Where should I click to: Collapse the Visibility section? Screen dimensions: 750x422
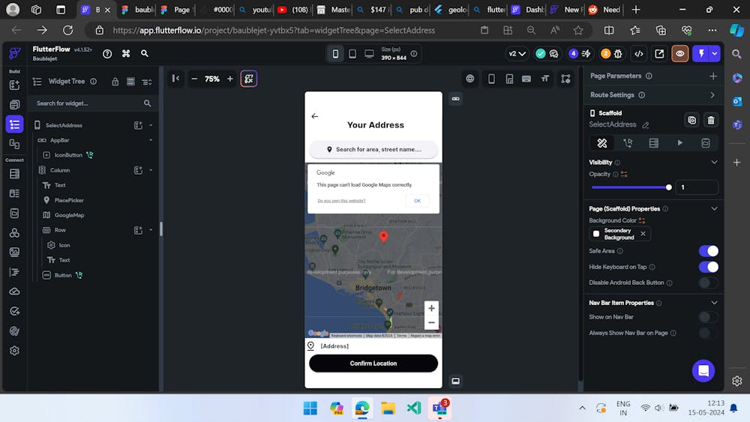pos(714,162)
